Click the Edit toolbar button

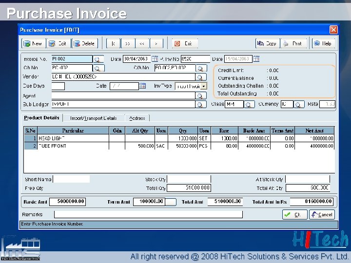[58, 43]
